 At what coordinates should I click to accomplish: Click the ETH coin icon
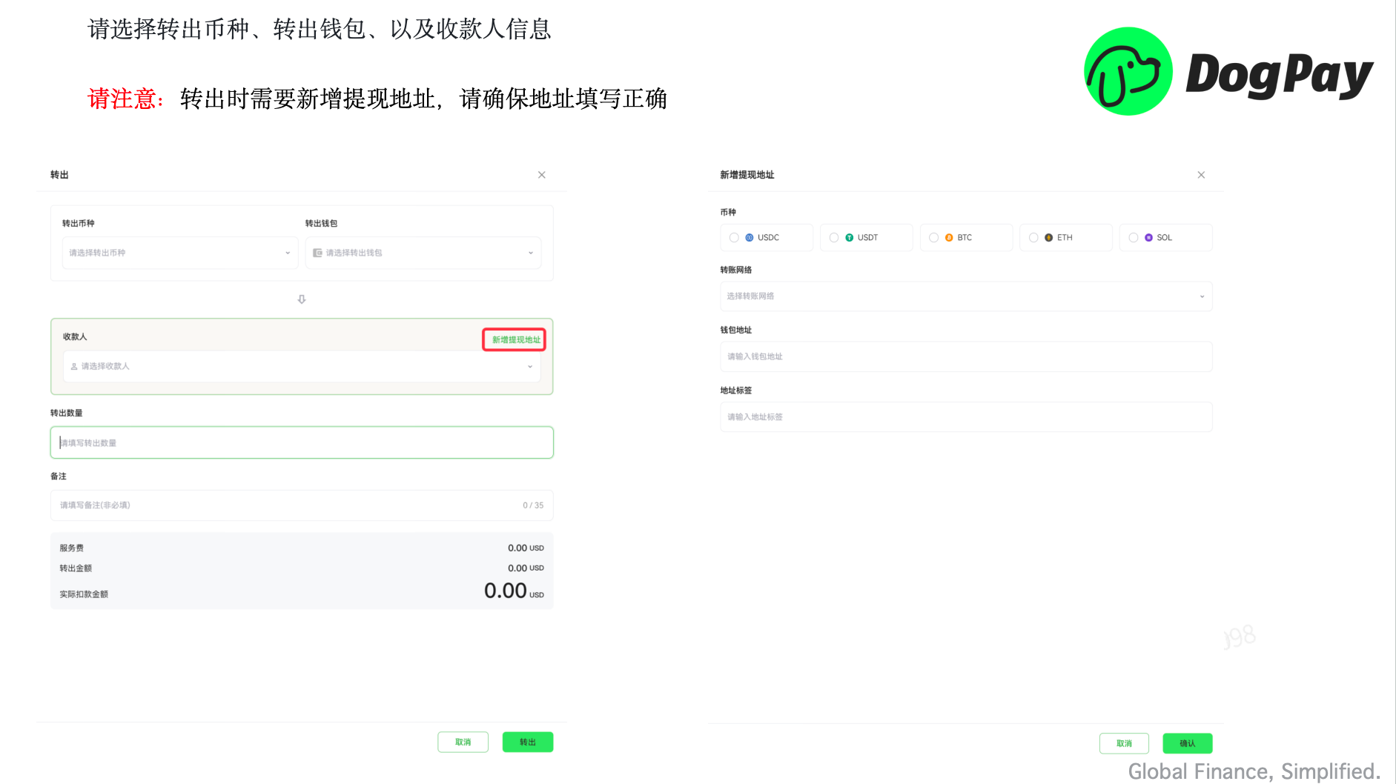(x=1049, y=238)
